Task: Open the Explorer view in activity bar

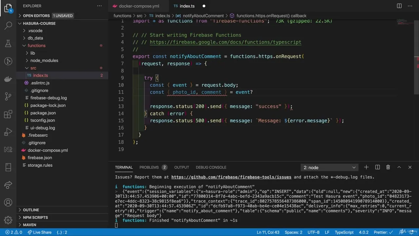Action: coord(8,8)
